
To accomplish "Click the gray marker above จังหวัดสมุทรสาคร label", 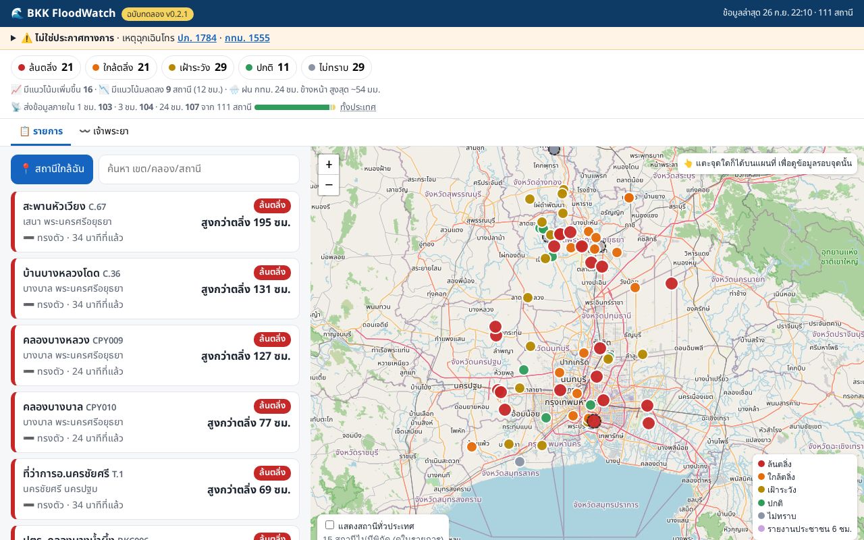I will click(520, 462).
